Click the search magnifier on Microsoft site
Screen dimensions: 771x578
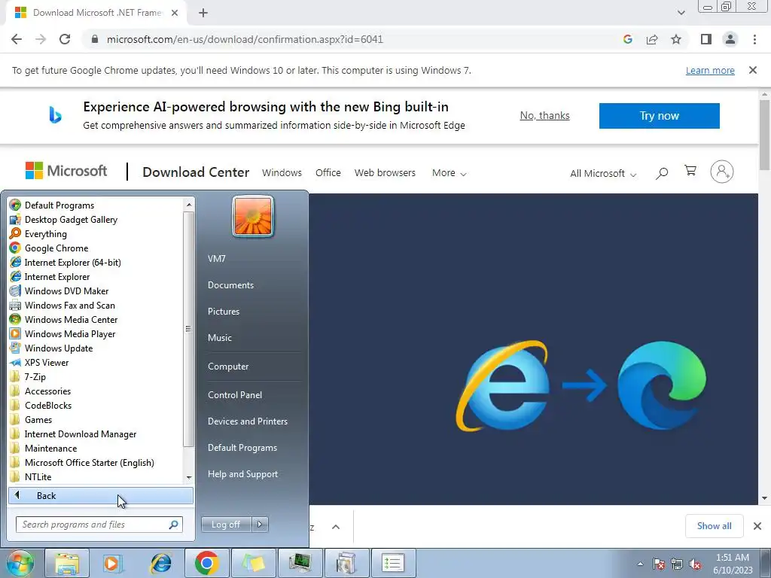point(662,172)
